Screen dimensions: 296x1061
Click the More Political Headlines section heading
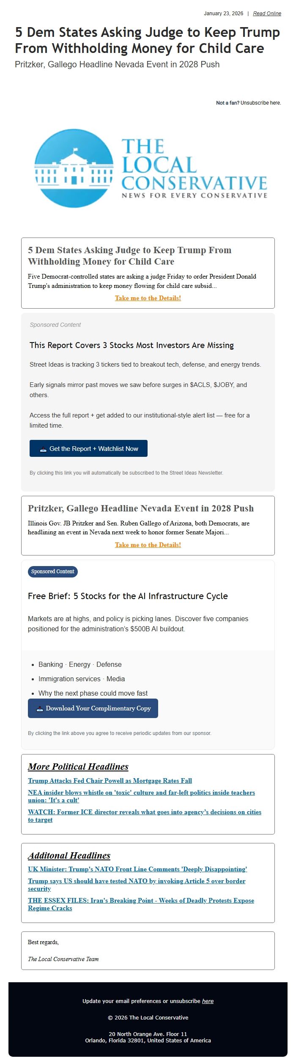click(x=78, y=766)
